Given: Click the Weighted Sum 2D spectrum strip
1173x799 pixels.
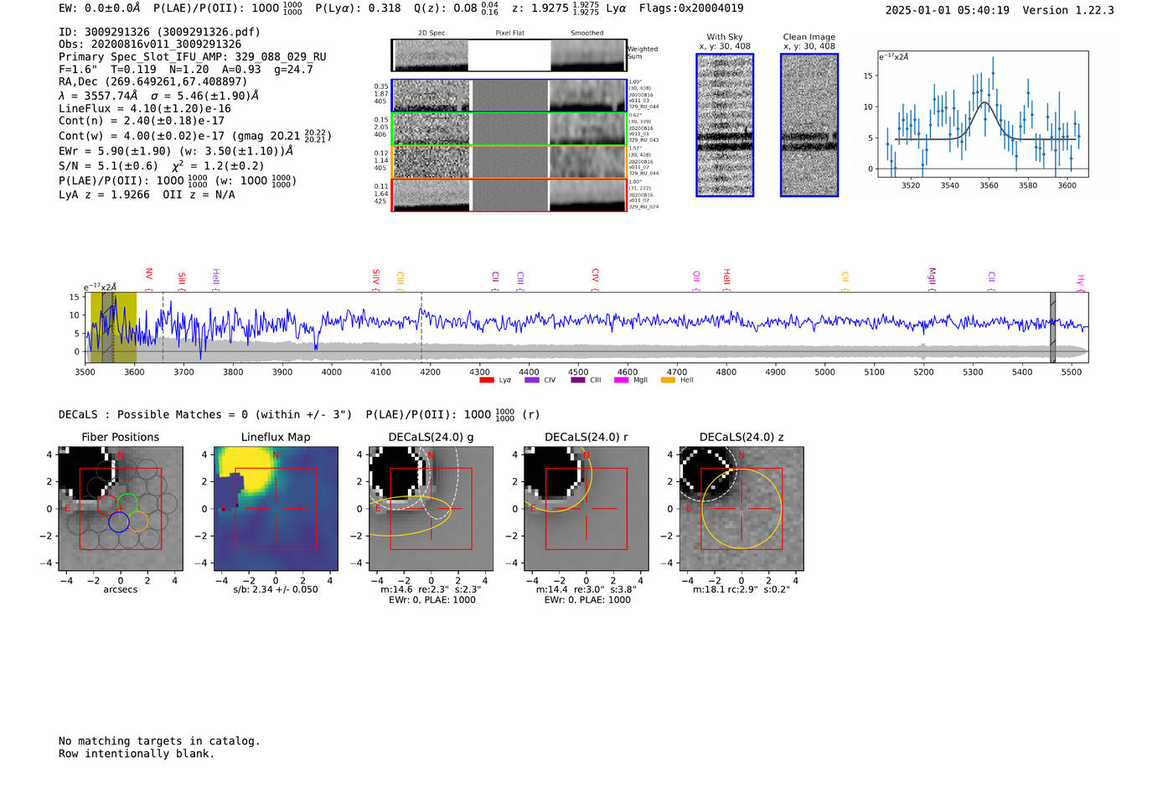Looking at the screenshot, I should (x=509, y=55).
